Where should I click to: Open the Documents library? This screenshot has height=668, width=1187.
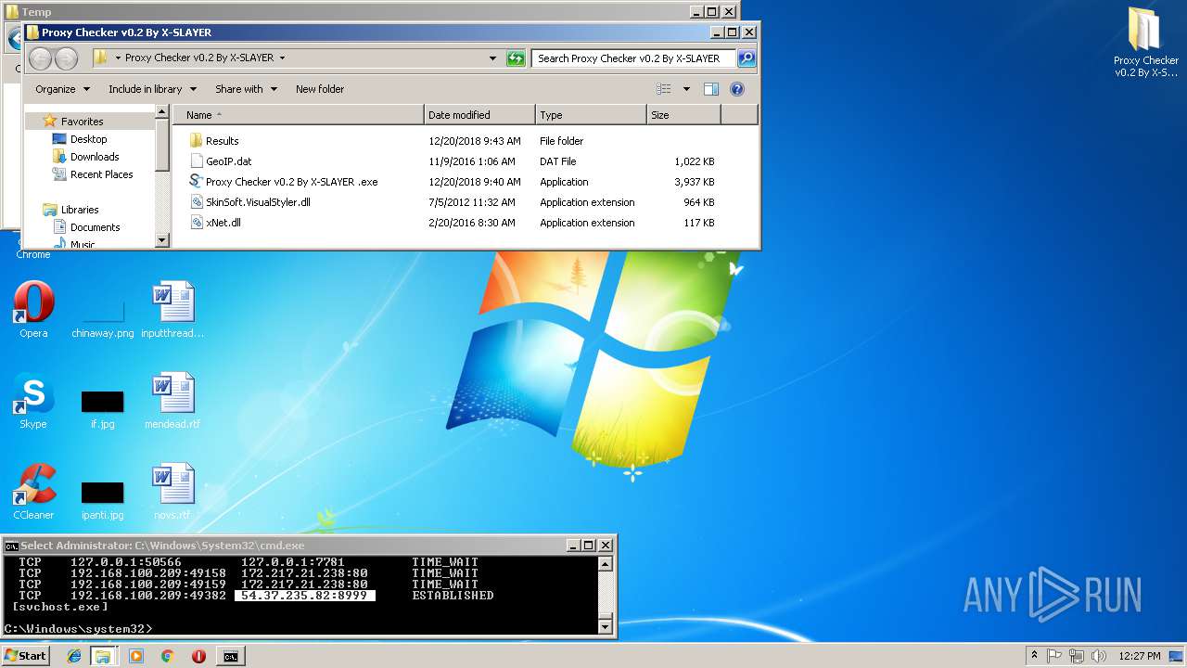click(95, 227)
